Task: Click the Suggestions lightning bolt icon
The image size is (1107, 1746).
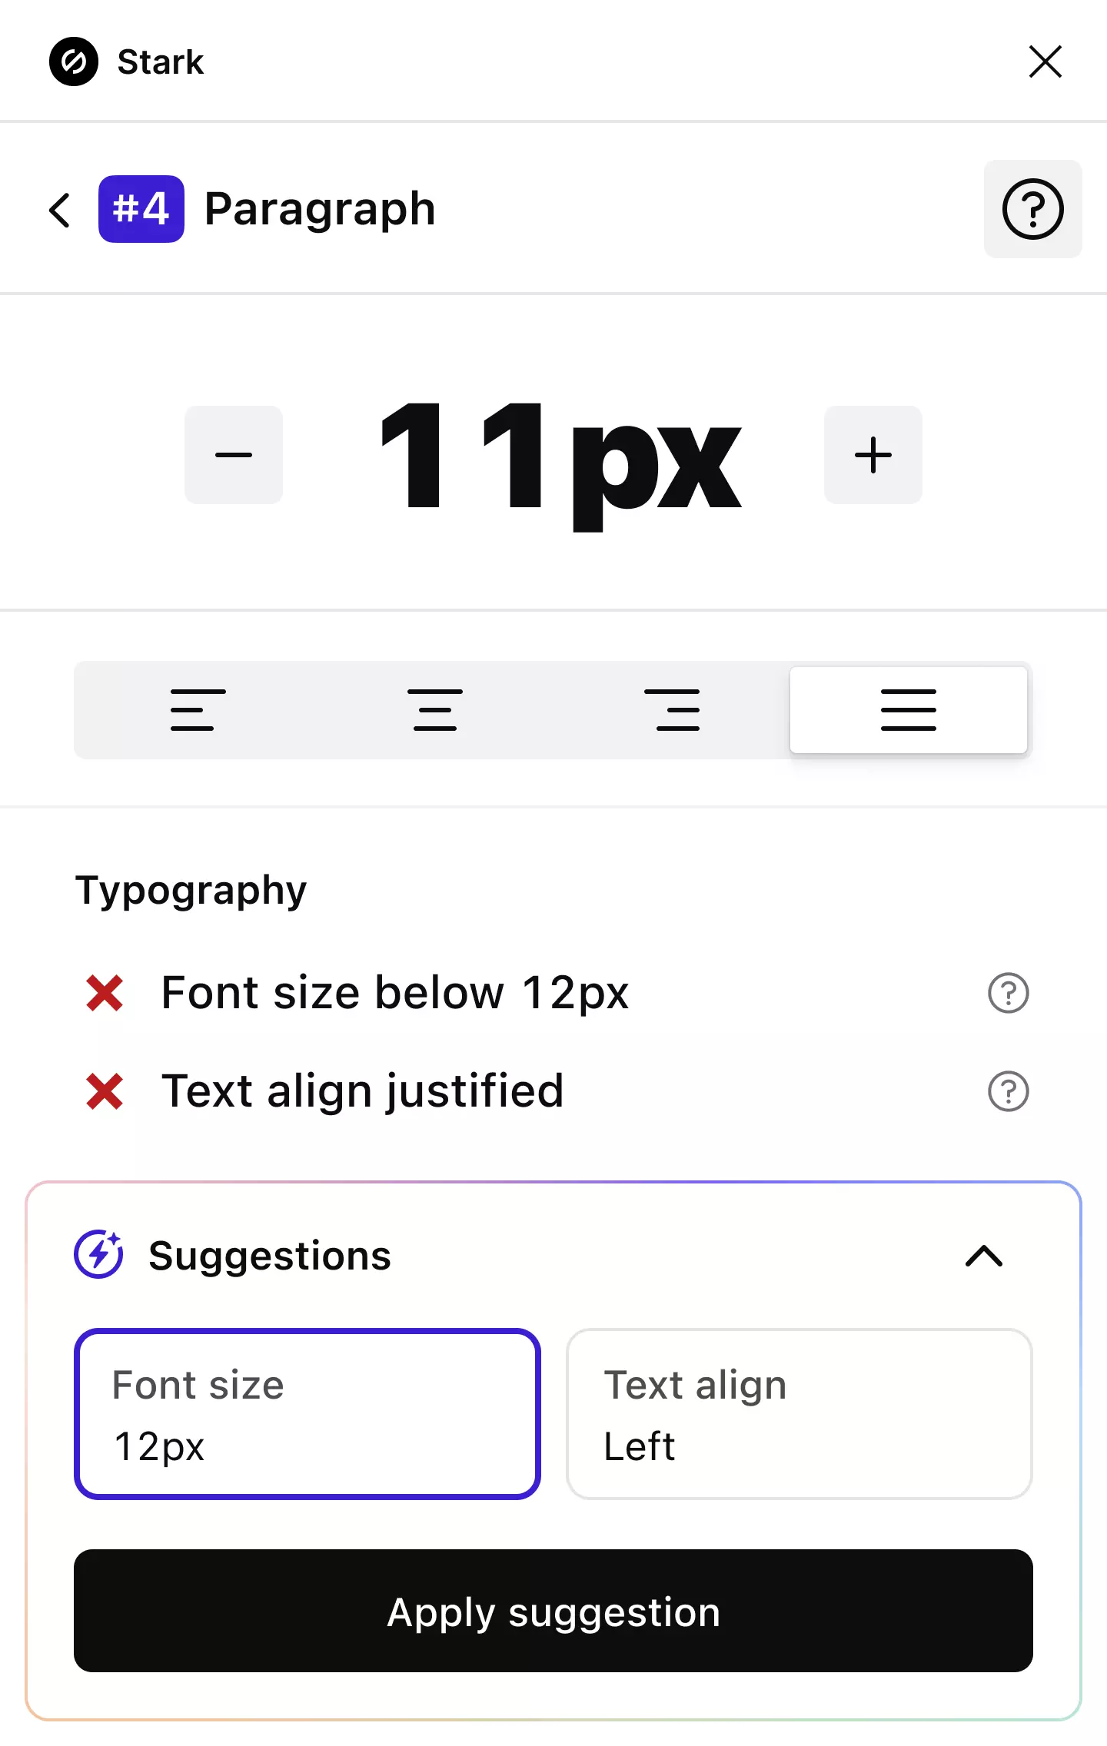Action: pyautogui.click(x=98, y=1256)
